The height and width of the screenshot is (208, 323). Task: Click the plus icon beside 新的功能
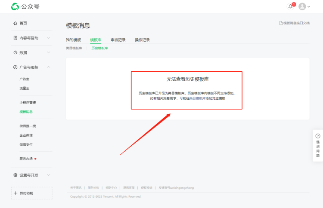(x=16, y=193)
